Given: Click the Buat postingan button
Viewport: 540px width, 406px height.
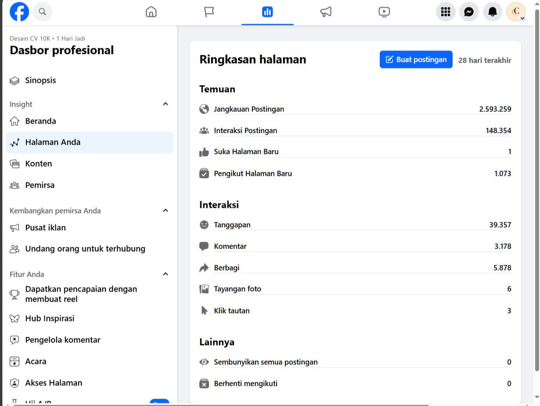Looking at the screenshot, I should click(416, 60).
